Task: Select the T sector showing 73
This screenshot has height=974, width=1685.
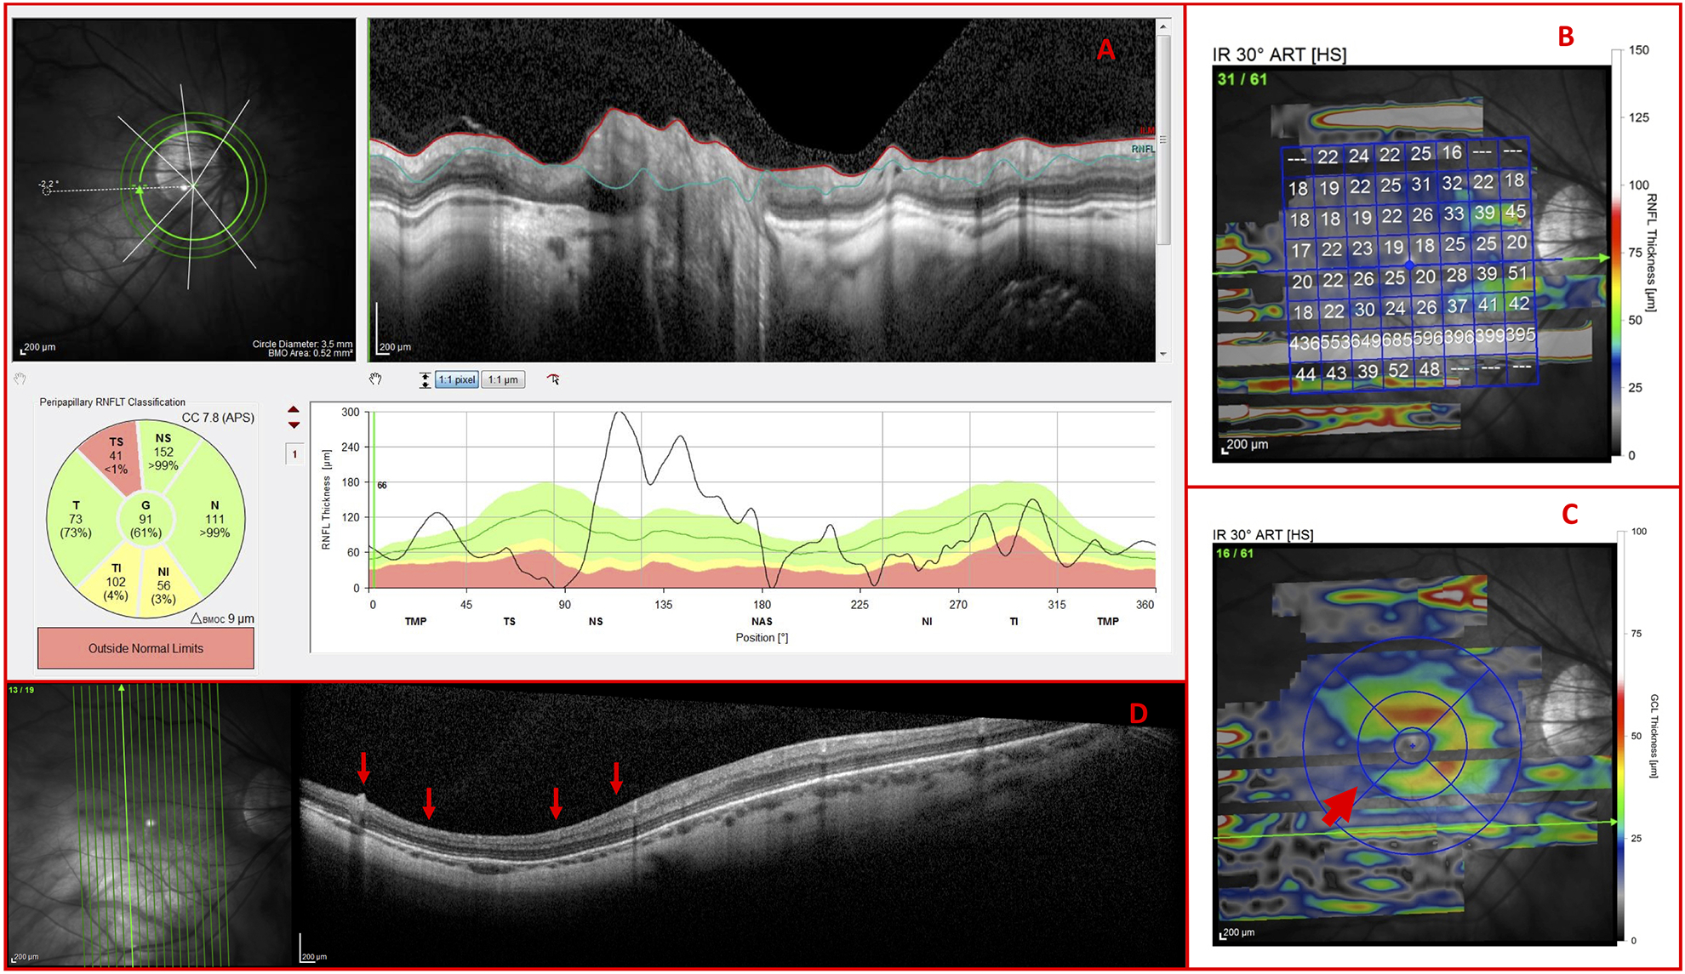Action: [77, 519]
